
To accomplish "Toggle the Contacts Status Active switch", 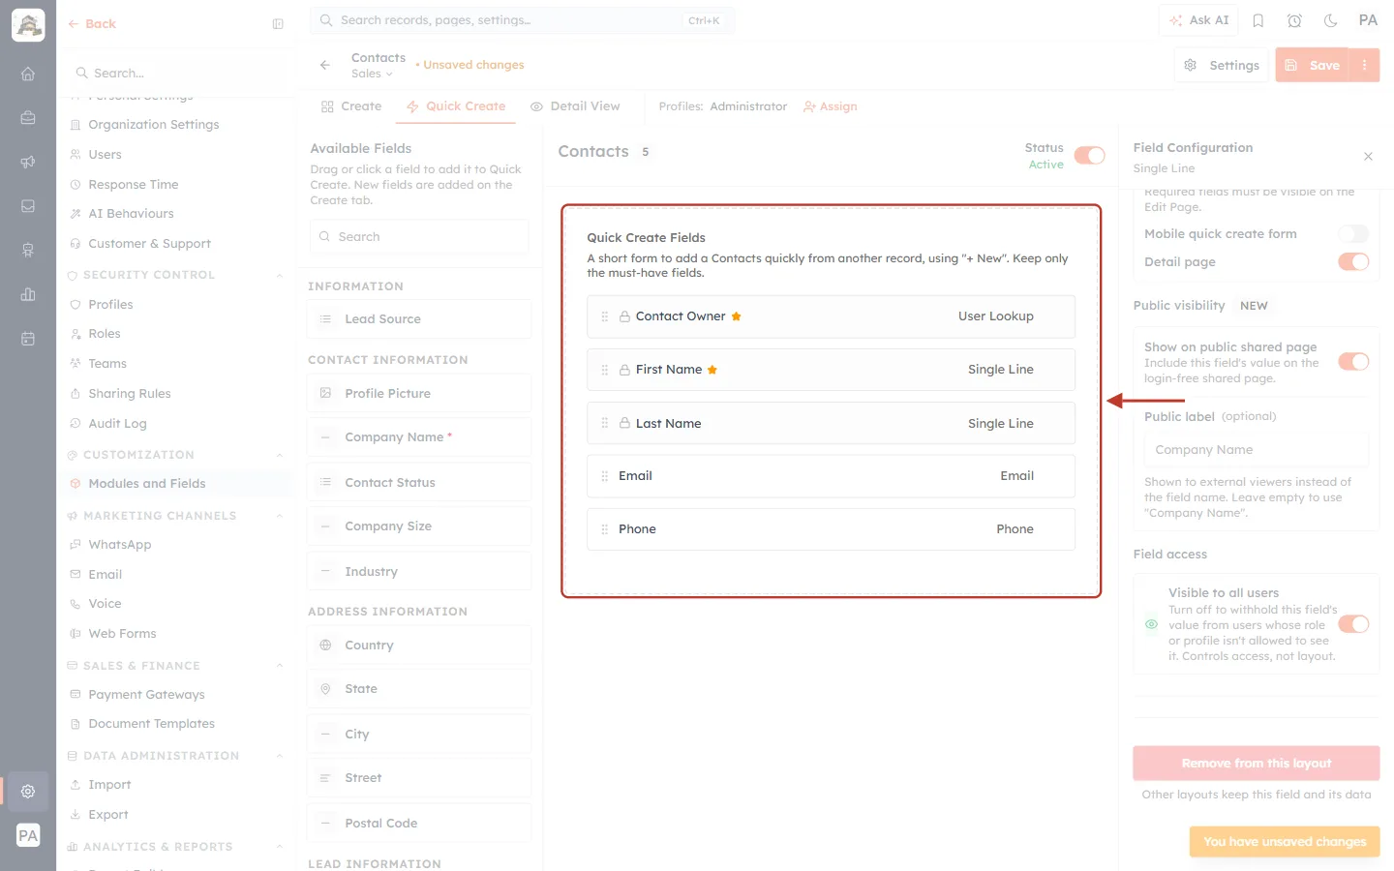I will (1090, 156).
